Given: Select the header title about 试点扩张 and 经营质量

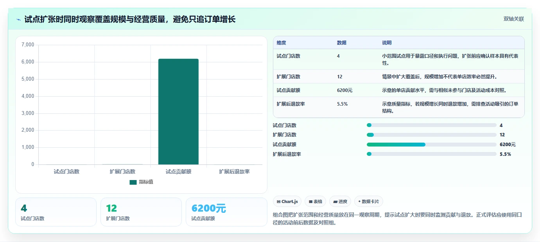Looking at the screenshot, I should (x=130, y=19).
